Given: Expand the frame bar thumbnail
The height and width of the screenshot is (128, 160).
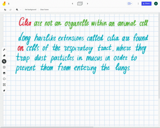Looking at the screenshot, I should click(80, 4).
